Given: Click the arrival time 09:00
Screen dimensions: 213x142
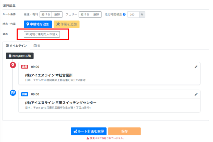Looking at the screenshot, I should (x=35, y=94).
